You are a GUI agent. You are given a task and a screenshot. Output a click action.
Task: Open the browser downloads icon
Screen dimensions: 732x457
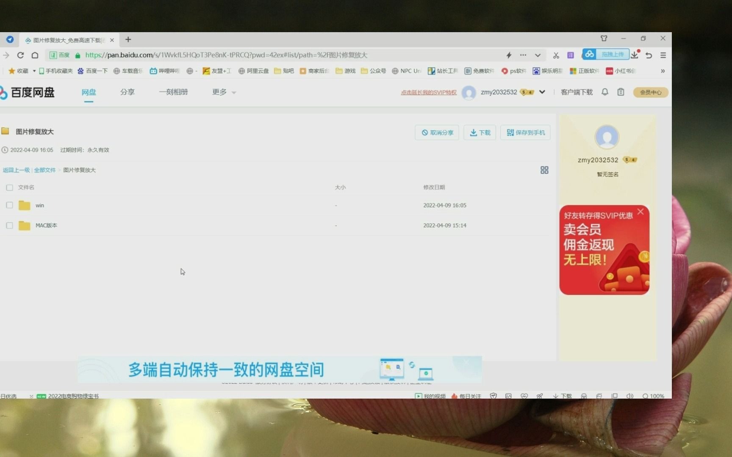[635, 55]
